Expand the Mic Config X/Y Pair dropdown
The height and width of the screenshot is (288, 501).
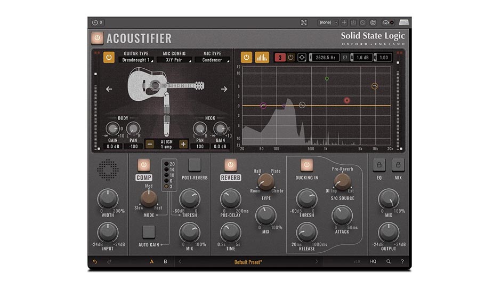click(177, 60)
